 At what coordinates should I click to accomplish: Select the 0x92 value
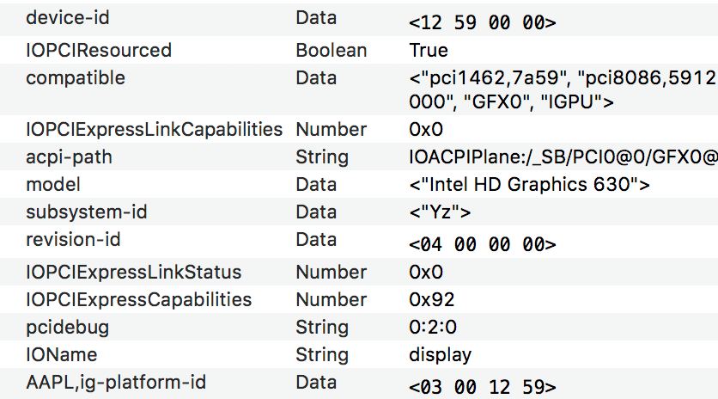pos(432,299)
